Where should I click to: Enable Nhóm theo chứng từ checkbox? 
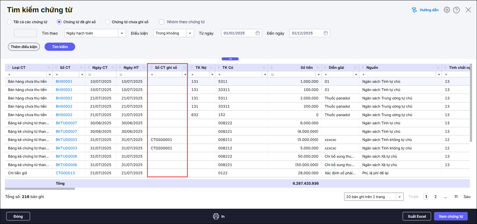tap(162, 22)
